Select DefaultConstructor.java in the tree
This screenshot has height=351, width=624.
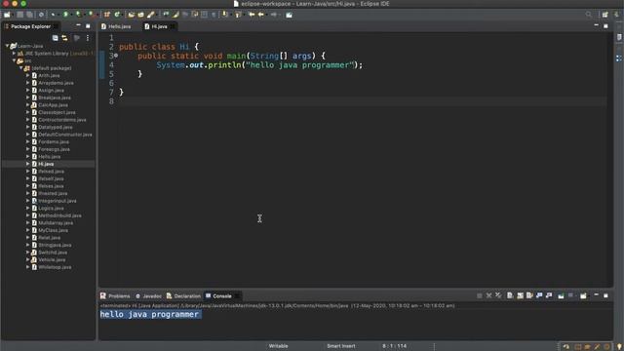point(65,135)
